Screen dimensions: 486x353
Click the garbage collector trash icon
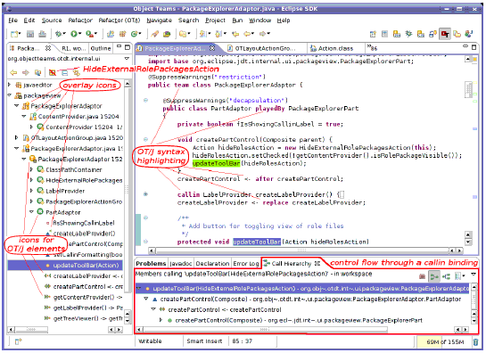pos(475,341)
